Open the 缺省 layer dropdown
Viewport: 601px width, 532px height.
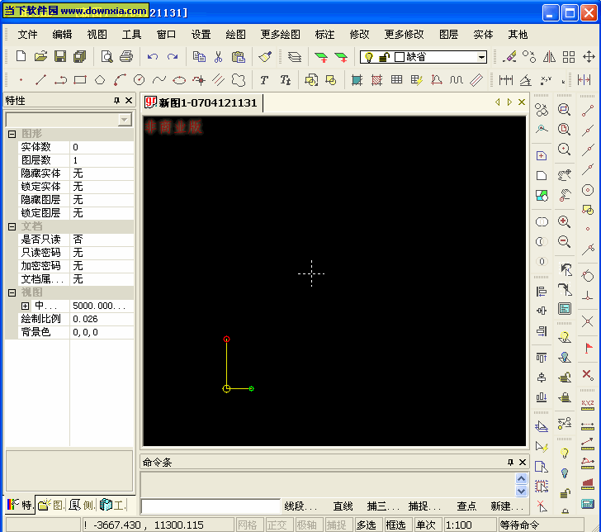pyautogui.click(x=481, y=57)
